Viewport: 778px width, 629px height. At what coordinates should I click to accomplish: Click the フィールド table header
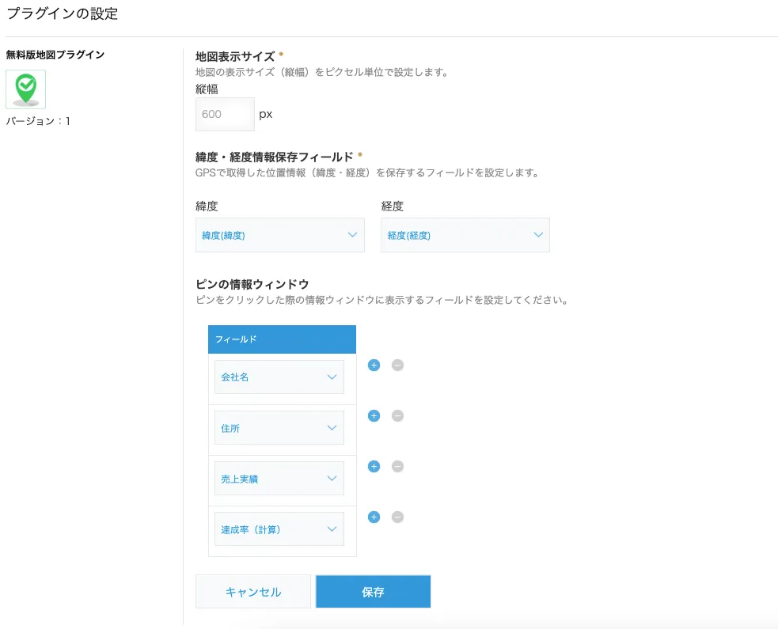point(282,339)
